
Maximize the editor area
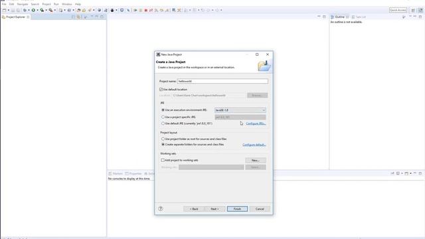[324, 17]
